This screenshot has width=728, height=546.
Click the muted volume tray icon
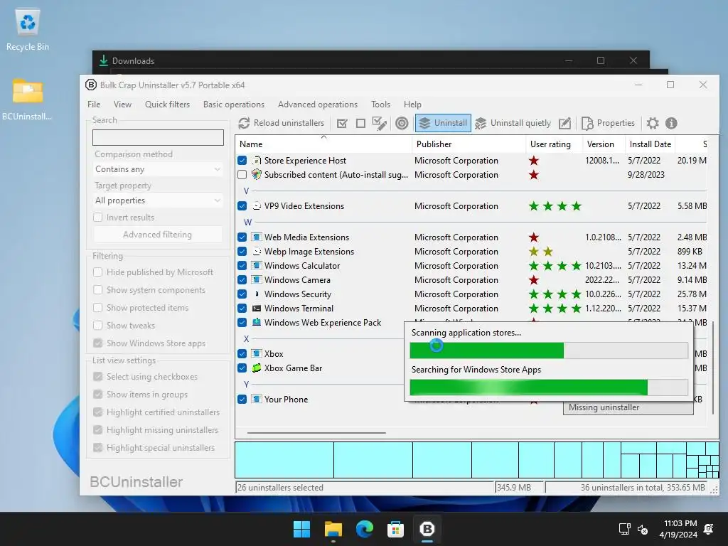[643, 529]
